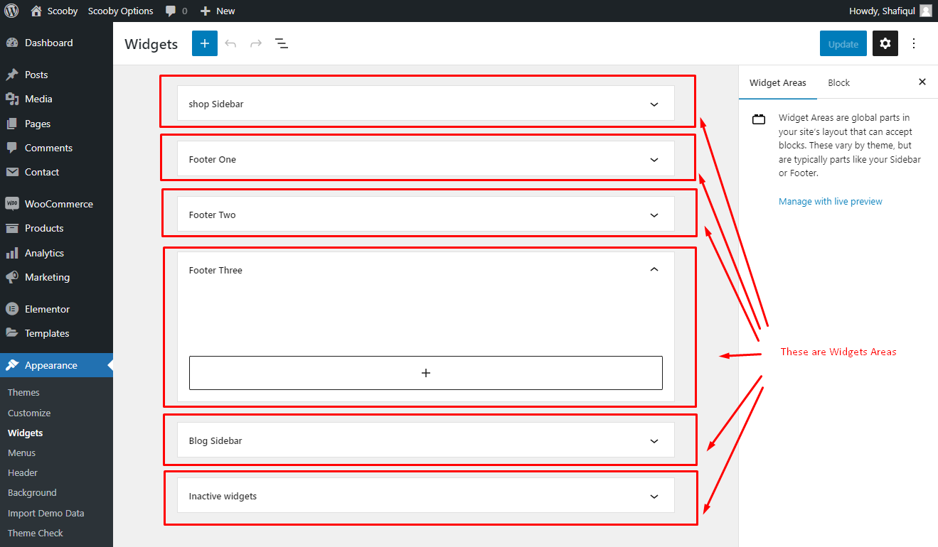Click the Contact envelope icon

[x=12, y=172]
